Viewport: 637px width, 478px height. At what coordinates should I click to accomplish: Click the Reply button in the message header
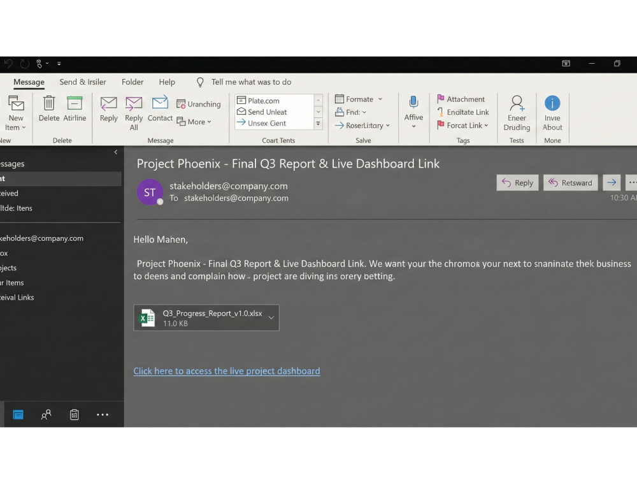click(x=517, y=183)
